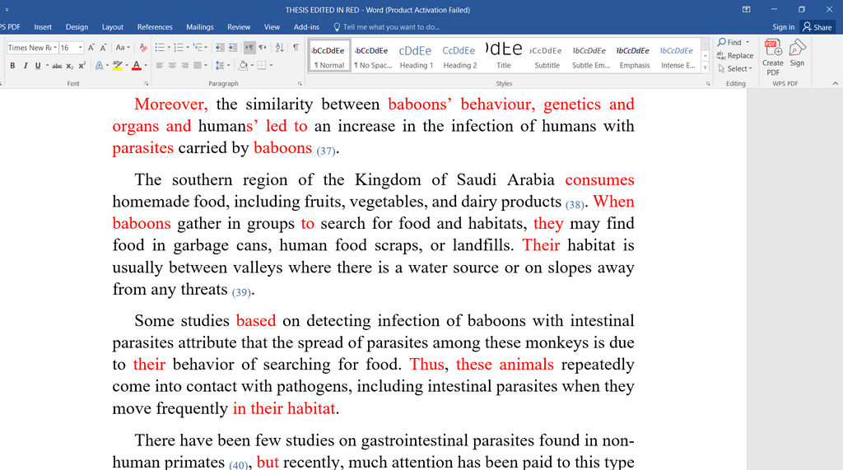The width and height of the screenshot is (843, 470).
Task: Switch to the Layout tab
Action: point(112,27)
